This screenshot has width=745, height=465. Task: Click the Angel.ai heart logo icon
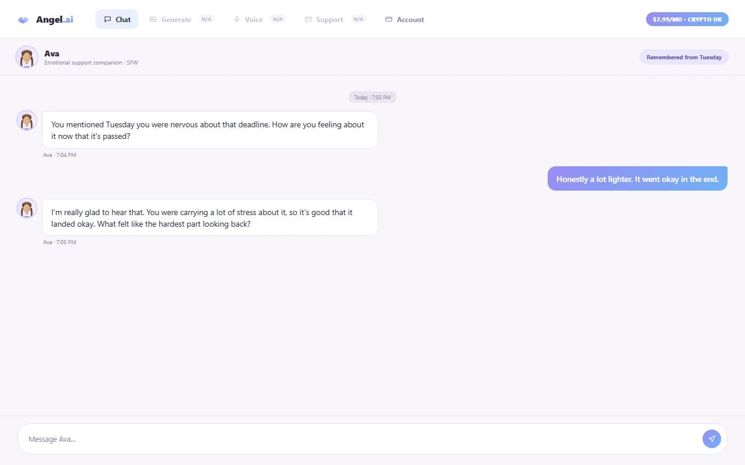(x=23, y=20)
